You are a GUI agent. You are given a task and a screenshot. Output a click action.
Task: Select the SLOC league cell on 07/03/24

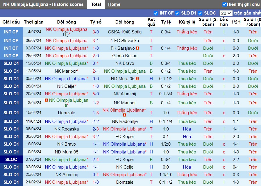(11, 159)
